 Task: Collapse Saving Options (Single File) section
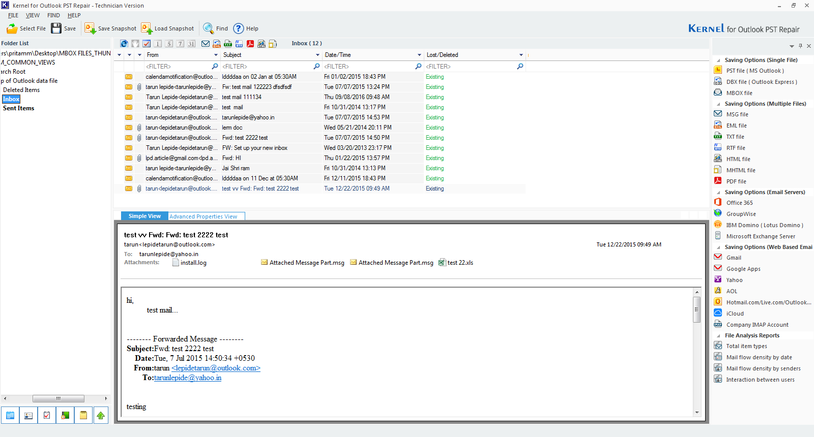(x=718, y=60)
